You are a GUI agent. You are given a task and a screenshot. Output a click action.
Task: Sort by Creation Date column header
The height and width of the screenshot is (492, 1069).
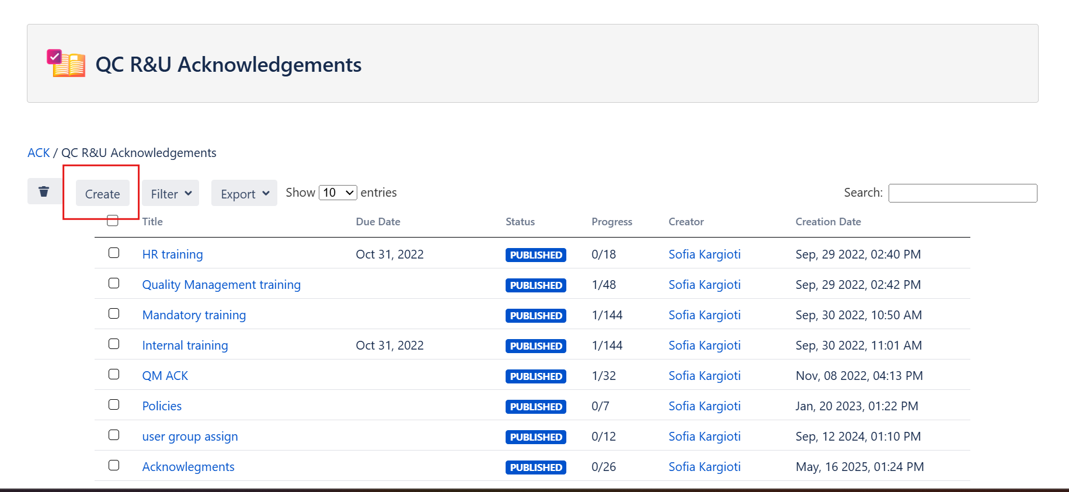click(828, 222)
